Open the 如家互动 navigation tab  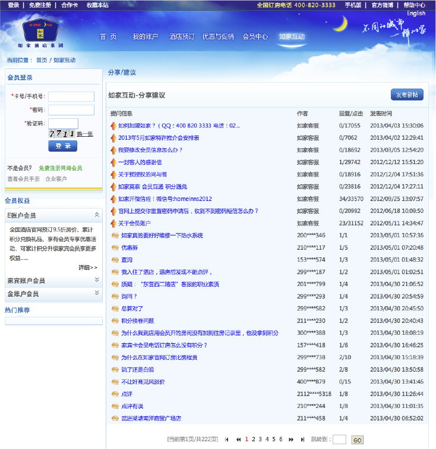tap(292, 37)
